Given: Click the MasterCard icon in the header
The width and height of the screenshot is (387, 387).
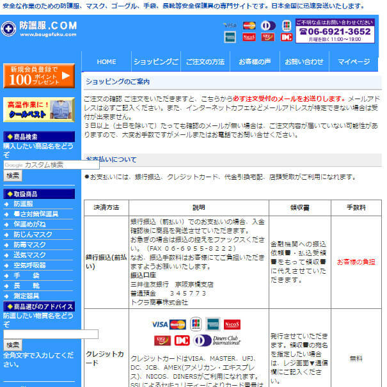Looking at the screenshot, I should (x=249, y=26).
